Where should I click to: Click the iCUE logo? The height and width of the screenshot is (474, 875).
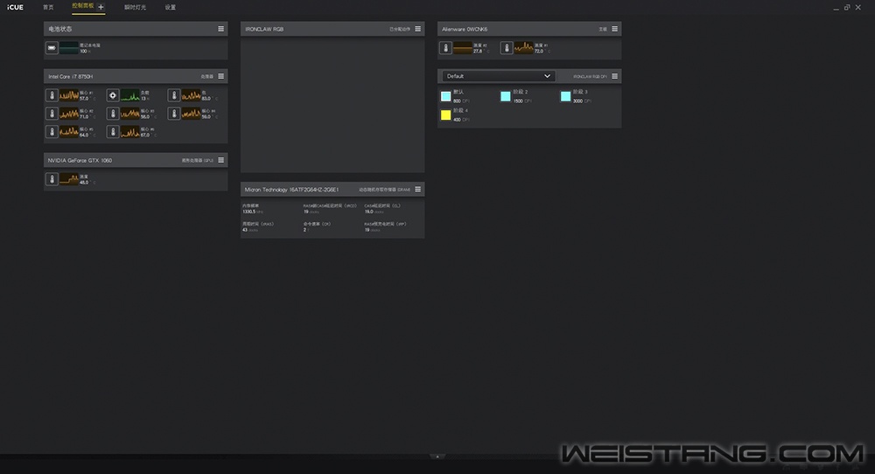tap(15, 7)
